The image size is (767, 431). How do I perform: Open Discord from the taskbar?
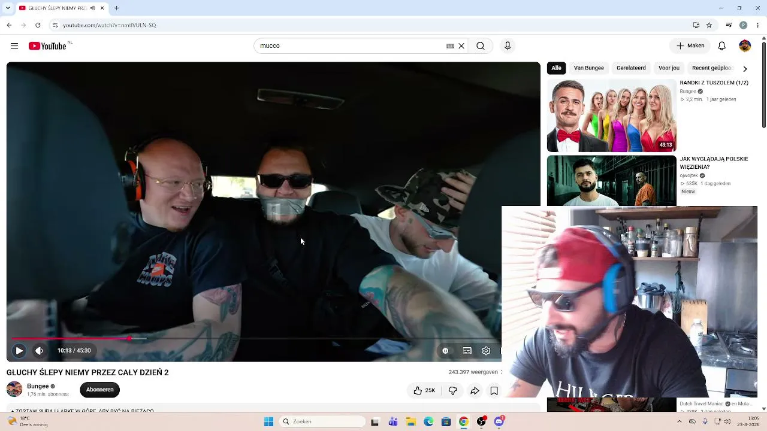pyautogui.click(x=499, y=421)
